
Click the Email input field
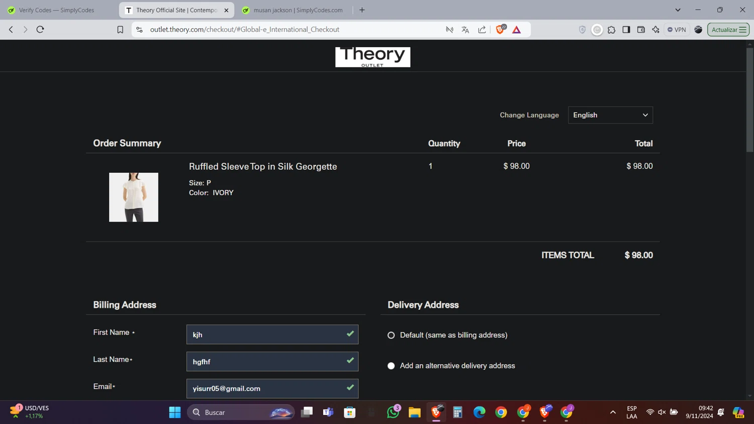272,388
